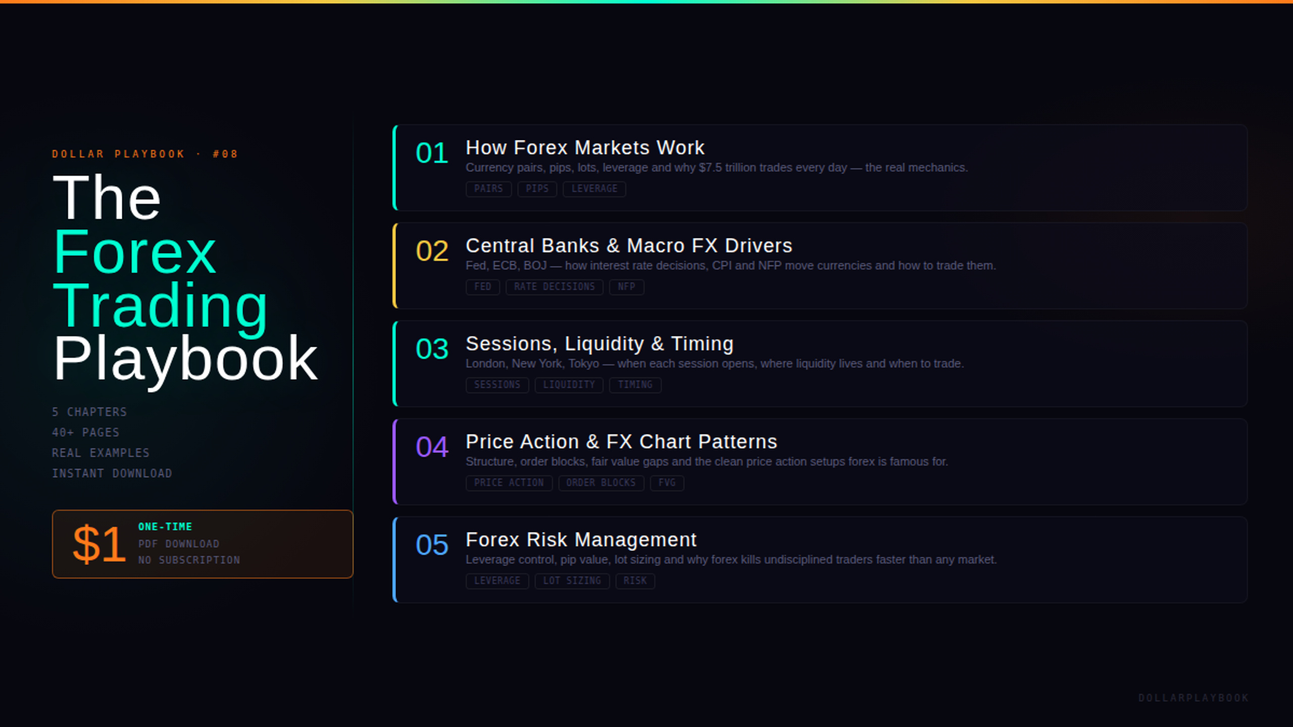Click the chapter 04 description about order blocks

pos(707,461)
